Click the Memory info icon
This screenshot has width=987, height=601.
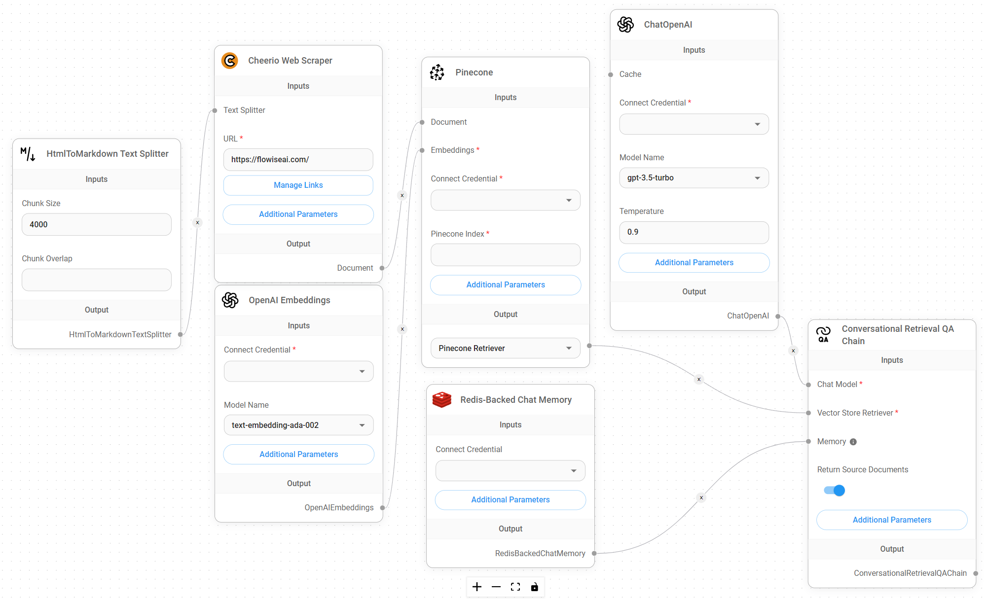(853, 442)
